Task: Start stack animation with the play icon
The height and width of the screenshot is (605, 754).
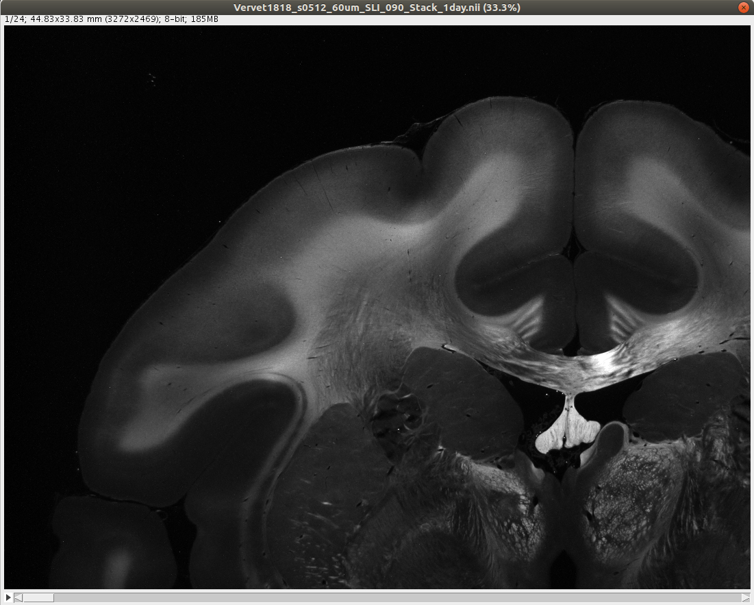Action: (x=8, y=598)
